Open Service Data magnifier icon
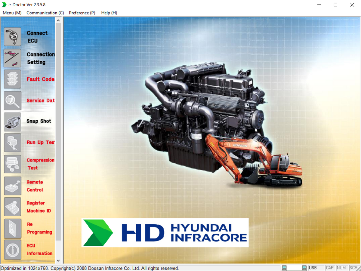The width and height of the screenshot is (361, 271). click(x=13, y=101)
